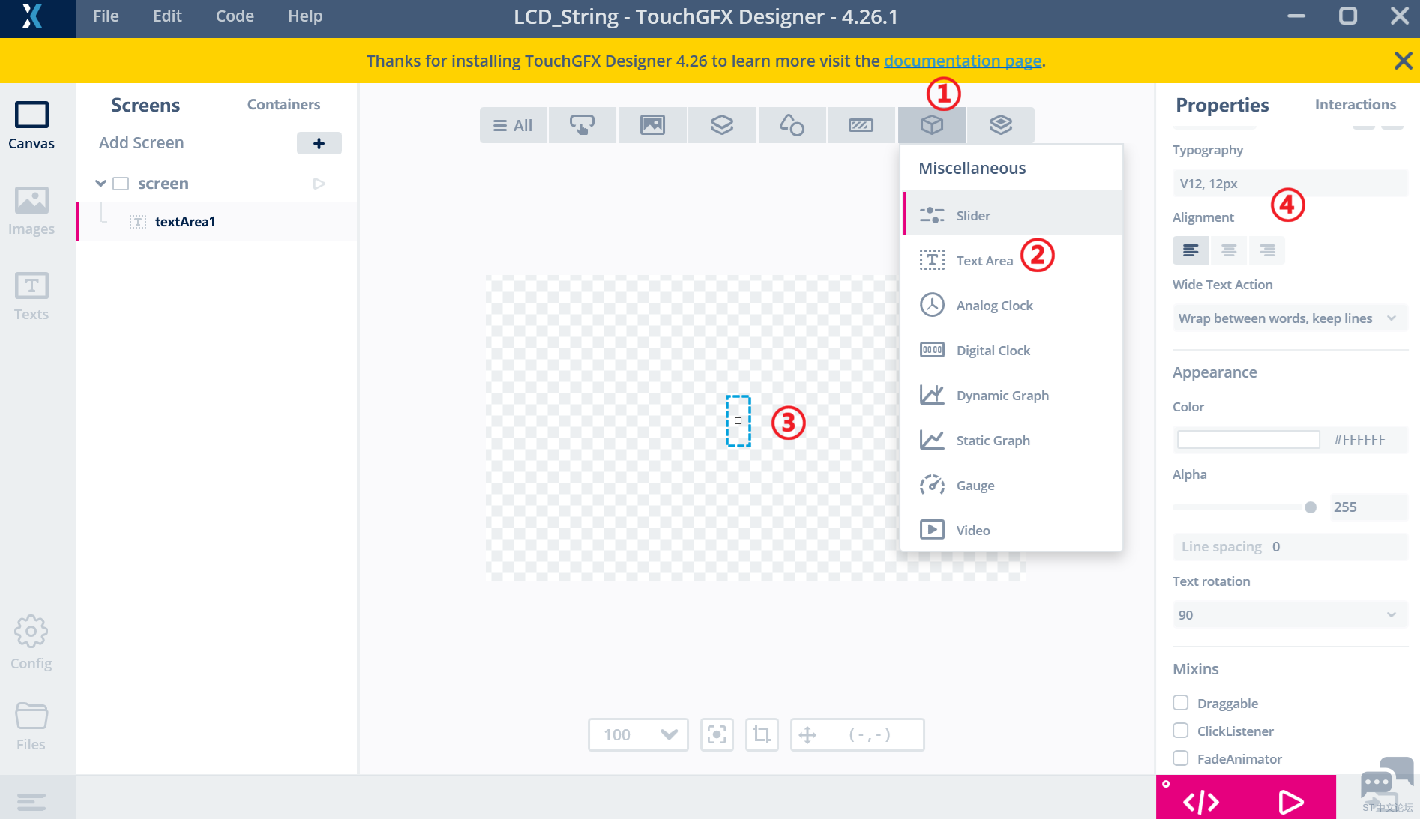Add a Gauge widget

pos(1012,485)
